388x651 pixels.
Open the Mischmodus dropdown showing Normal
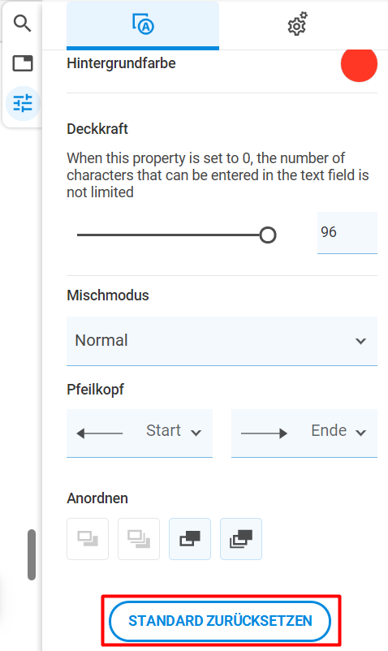[x=222, y=341]
